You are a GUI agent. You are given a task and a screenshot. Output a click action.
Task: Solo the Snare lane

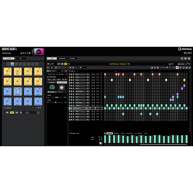73,83
